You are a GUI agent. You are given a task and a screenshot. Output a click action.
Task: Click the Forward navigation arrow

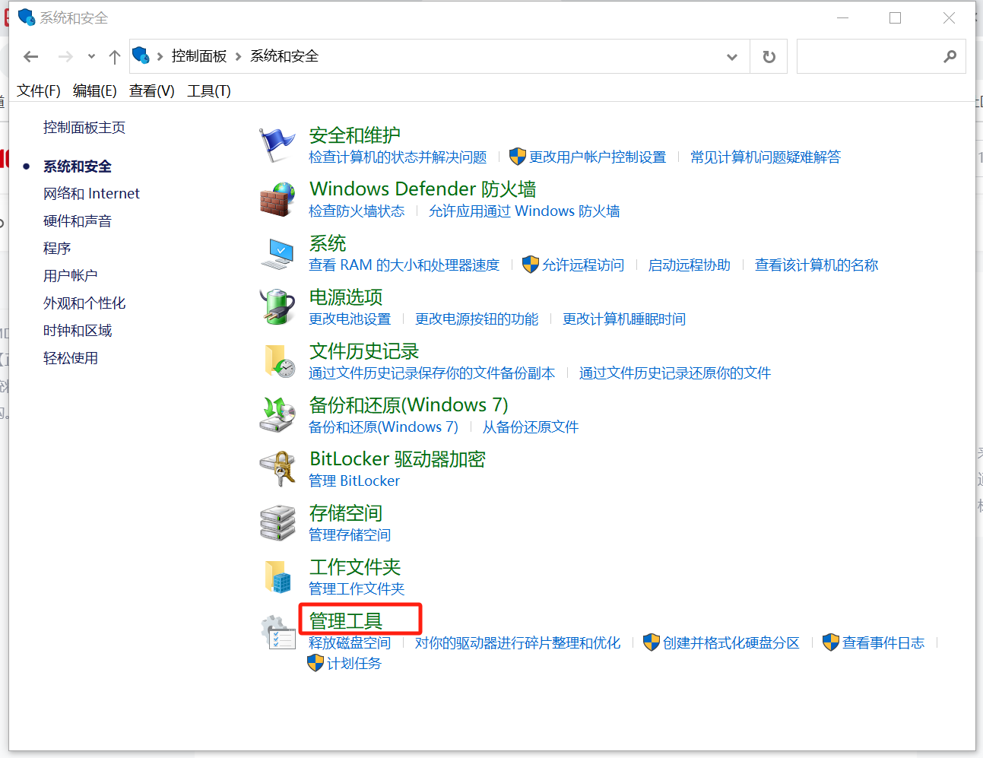pyautogui.click(x=66, y=56)
